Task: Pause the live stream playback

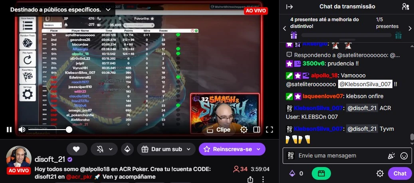Action: coord(9,130)
